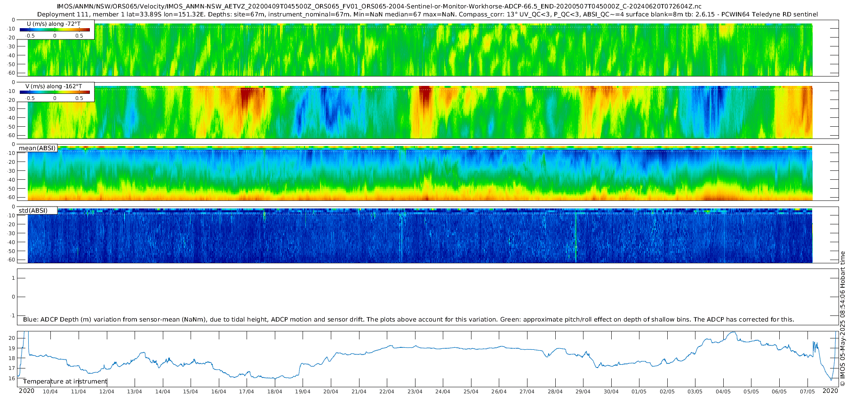The width and height of the screenshot is (847, 399).
Task: Click the file path title at top
Action: [x=379, y=7]
